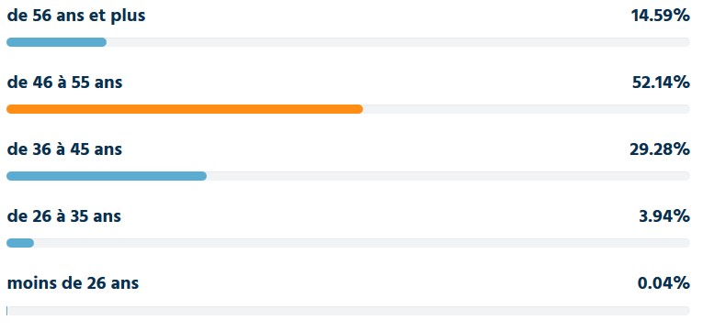Click the 'moins de 26 ans' label
Image resolution: width=703 pixels, height=331 pixels.
(74, 283)
